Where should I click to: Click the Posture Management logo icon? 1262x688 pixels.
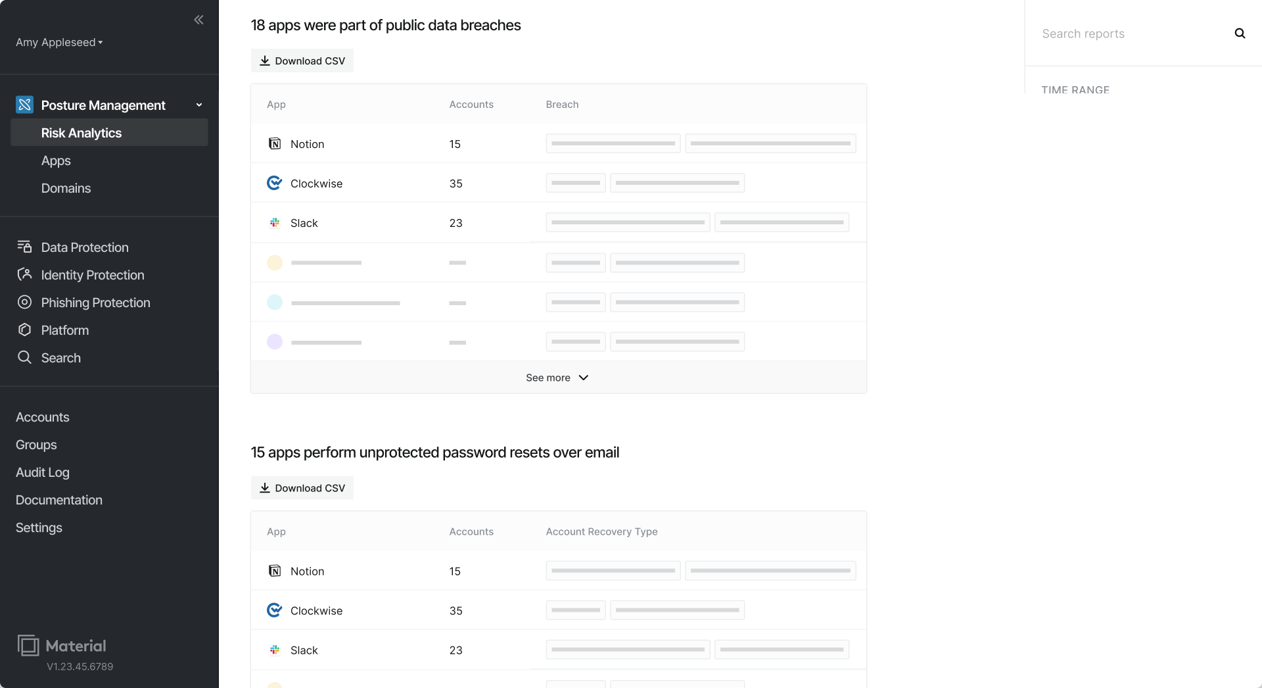click(x=24, y=105)
